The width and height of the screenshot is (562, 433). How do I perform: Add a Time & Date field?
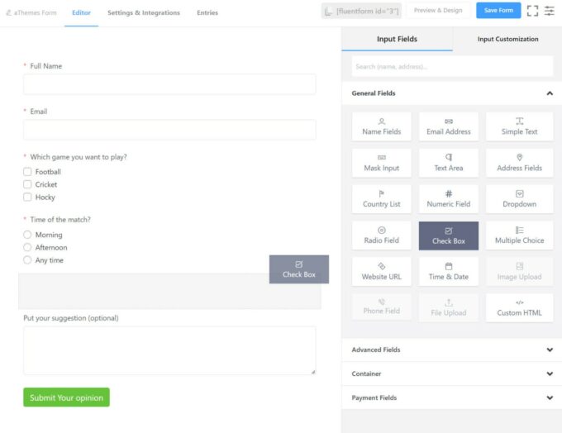click(x=449, y=272)
